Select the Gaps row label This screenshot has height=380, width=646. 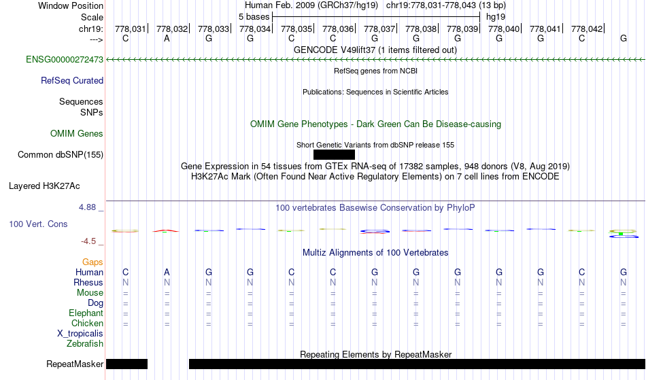tap(92, 262)
